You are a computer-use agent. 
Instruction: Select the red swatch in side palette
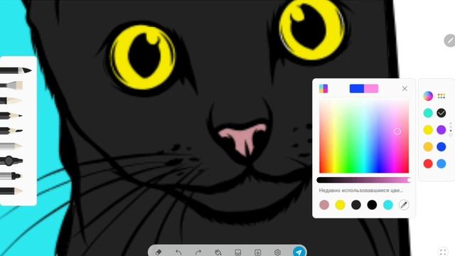428,164
